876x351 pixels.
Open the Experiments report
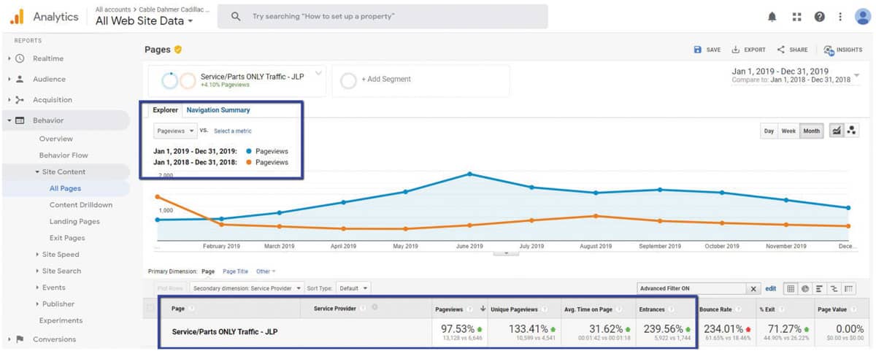pyautogui.click(x=61, y=320)
